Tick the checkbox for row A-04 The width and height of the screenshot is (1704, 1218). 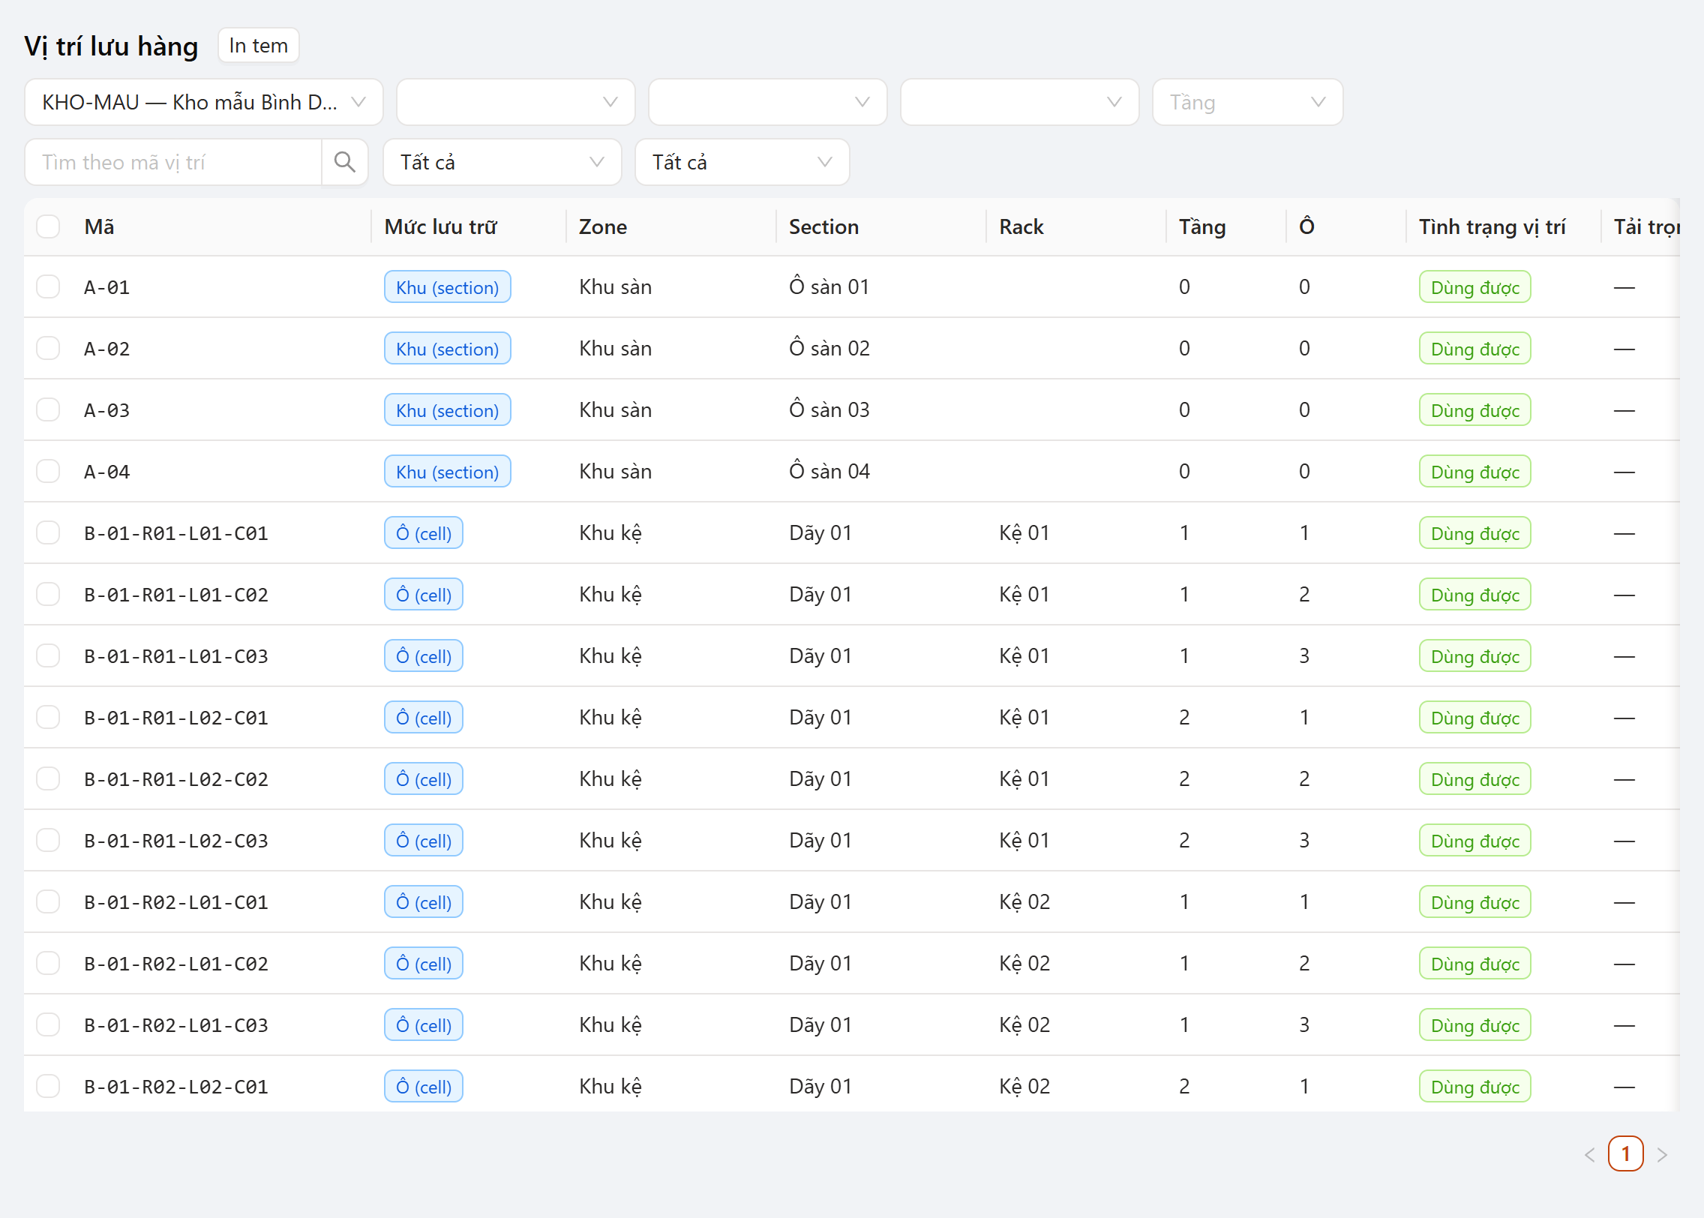[48, 471]
